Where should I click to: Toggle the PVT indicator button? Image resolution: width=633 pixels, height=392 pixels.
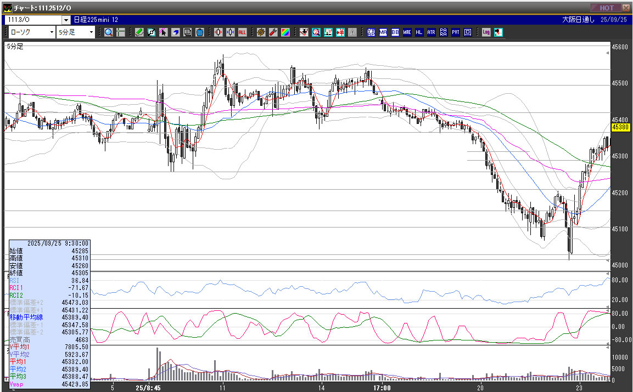(x=455, y=32)
